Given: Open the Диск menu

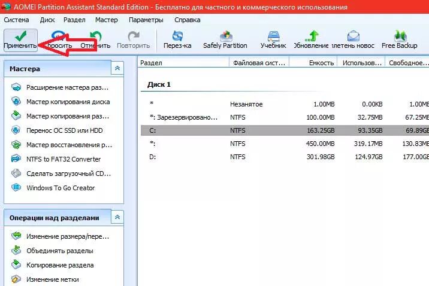Looking at the screenshot, I should [x=47, y=20].
